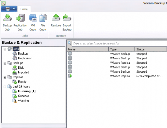
Task: Click the Backup node icon under Jobs
Action: (15, 53)
